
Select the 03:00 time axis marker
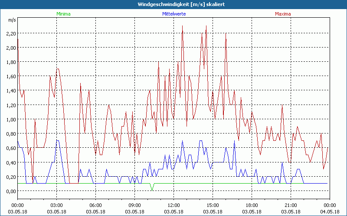click(x=57, y=205)
